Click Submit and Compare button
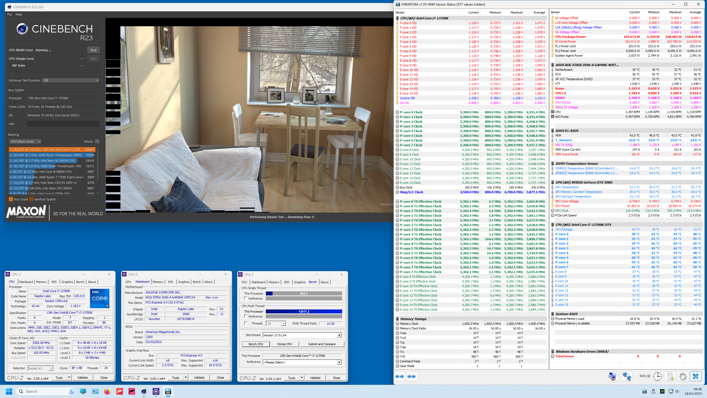Screen dimensions: 707x398 322,344
